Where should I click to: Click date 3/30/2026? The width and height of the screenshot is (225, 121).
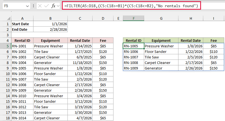80,113
